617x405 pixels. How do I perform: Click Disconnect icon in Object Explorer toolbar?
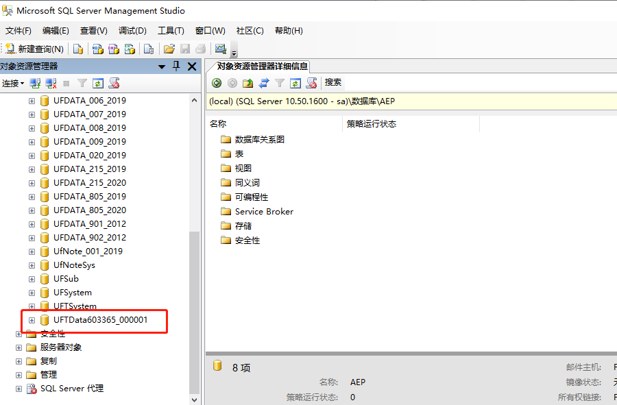pos(51,83)
